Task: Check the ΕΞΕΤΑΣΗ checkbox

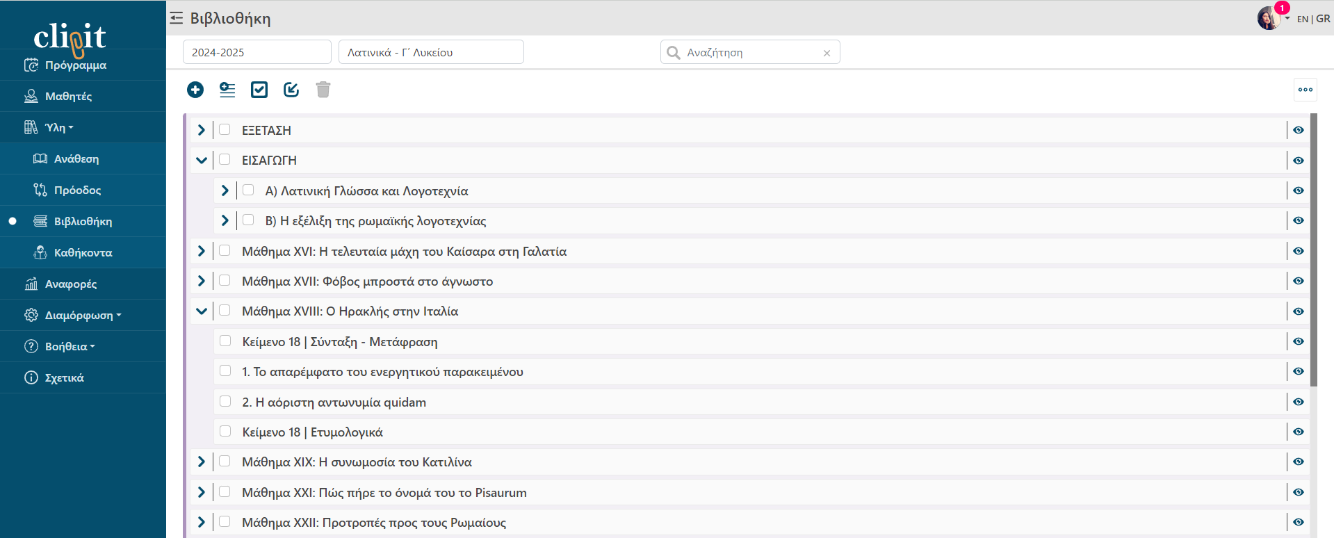Action: pos(225,129)
